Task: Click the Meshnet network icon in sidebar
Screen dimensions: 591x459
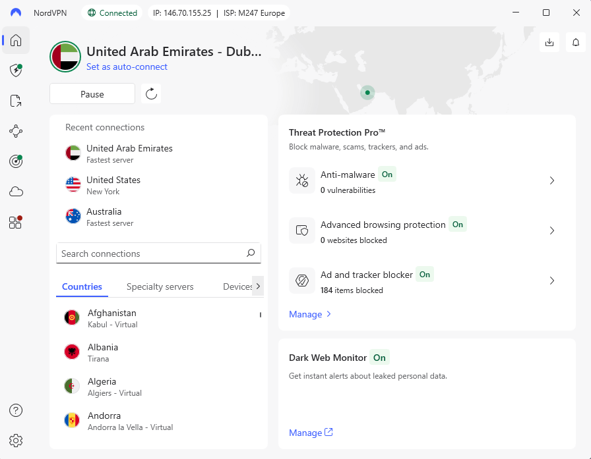Action: click(x=15, y=131)
